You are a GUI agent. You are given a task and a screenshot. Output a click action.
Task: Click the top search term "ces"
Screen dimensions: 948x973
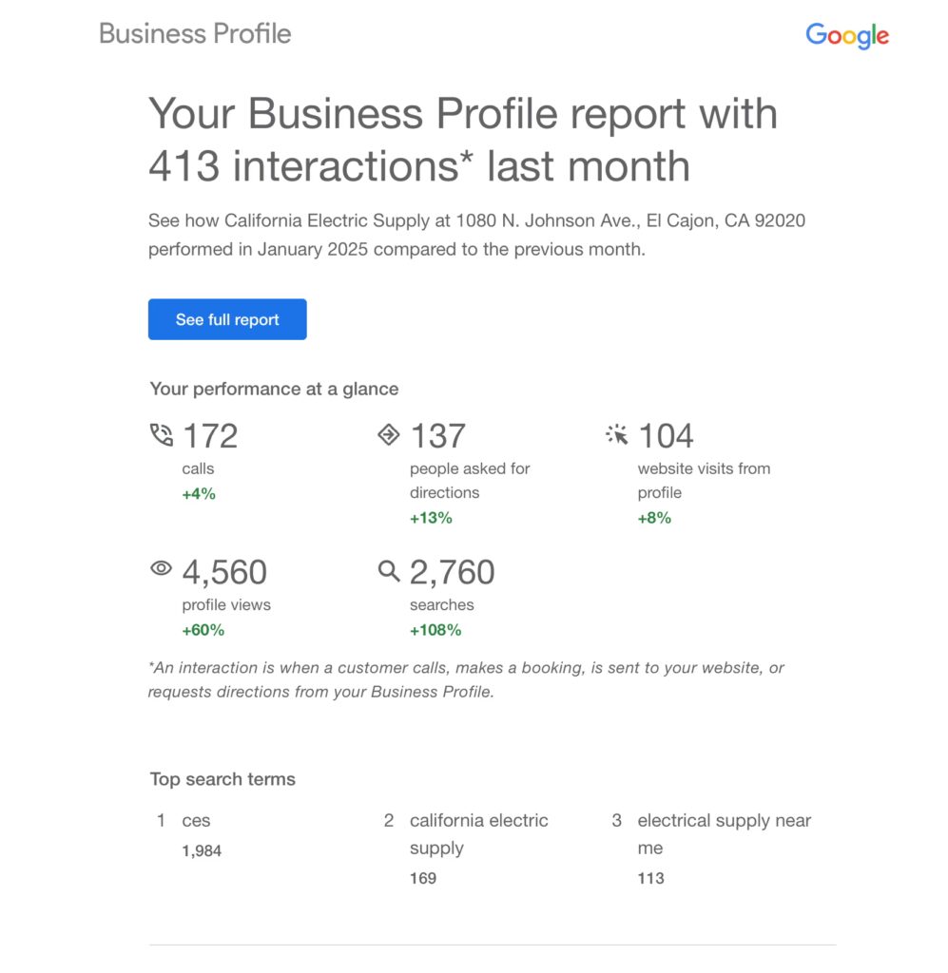[196, 820]
